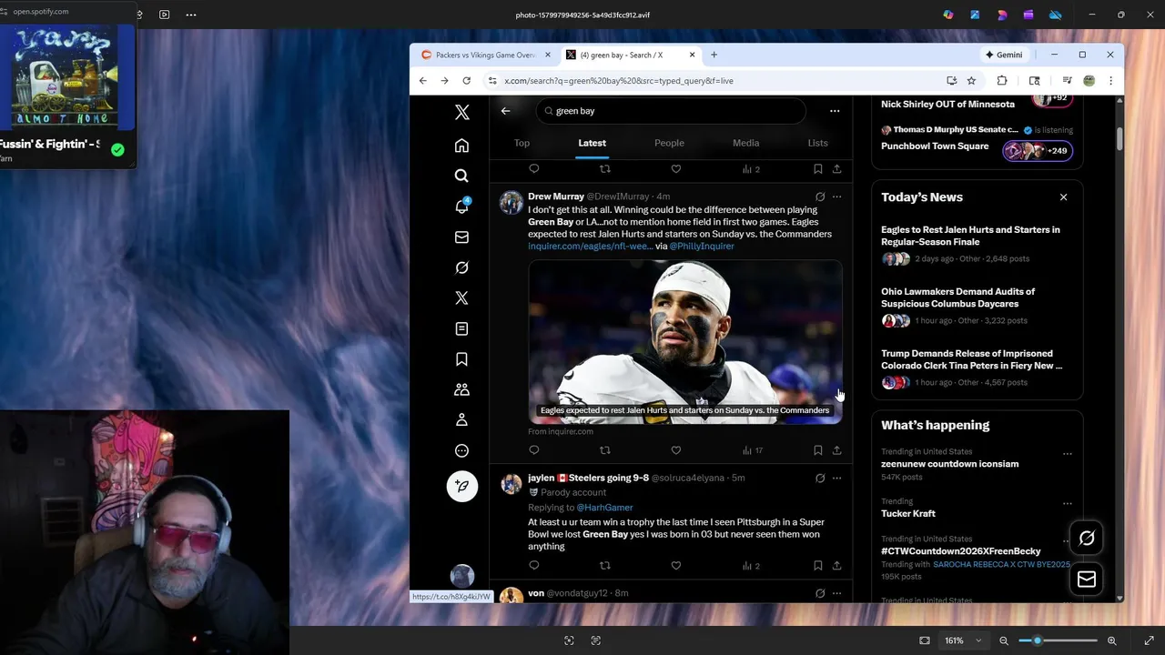Screen dimensions: 1165x655
Task: Open the Gemini button in Chrome
Action: click(x=1004, y=55)
